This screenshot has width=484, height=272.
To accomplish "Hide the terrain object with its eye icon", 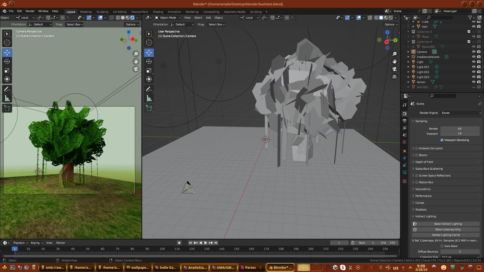I will click(474, 82).
